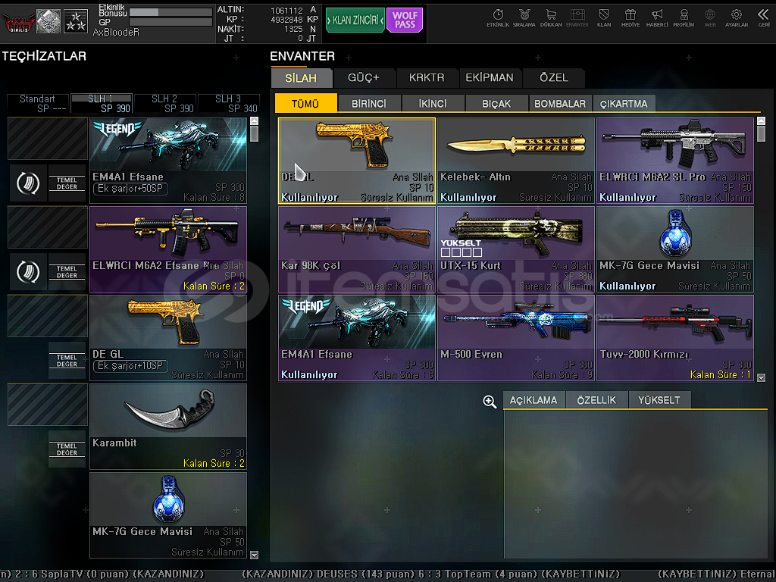The height and width of the screenshot is (582, 776).
Task: Switch to the Silah tab
Action: [x=301, y=78]
